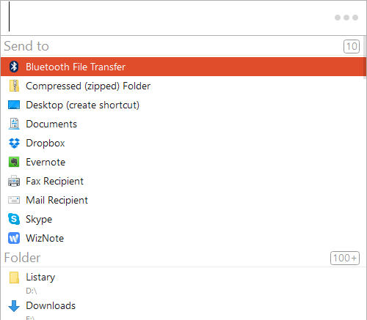Choose Mail Recipient entry
This screenshot has height=320, width=367.
[x=182, y=200]
